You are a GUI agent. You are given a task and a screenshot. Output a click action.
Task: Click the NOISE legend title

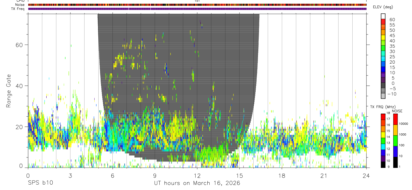click(x=397, y=111)
